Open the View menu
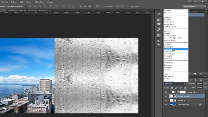 [29, 2]
